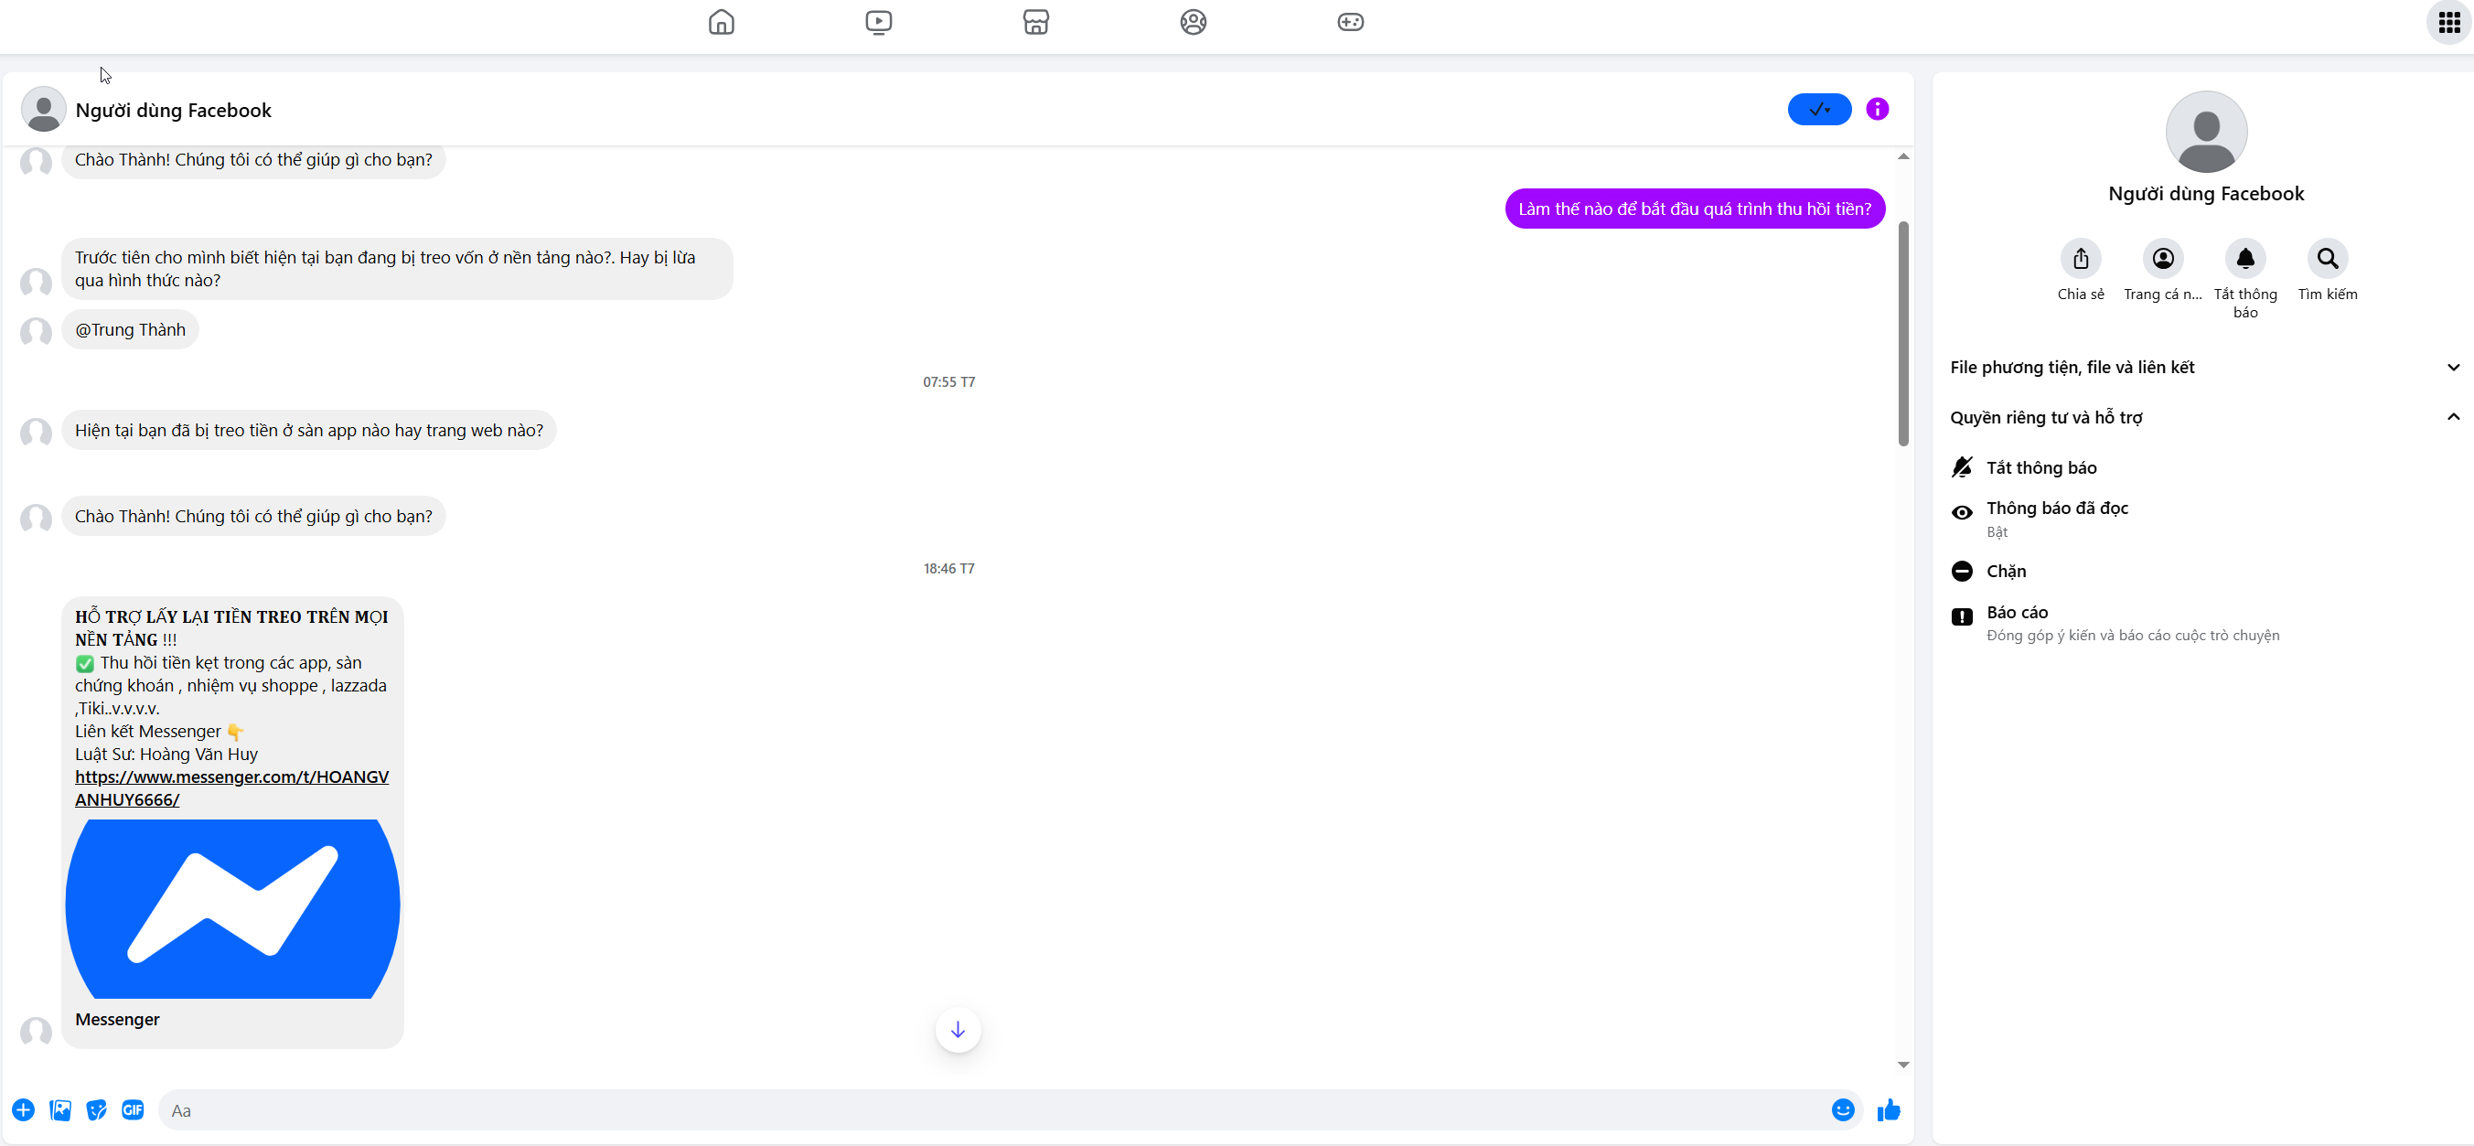Viewport: 2474px width, 1146px height.
Task: Attach a photo using image icon
Action: pos(60,1110)
